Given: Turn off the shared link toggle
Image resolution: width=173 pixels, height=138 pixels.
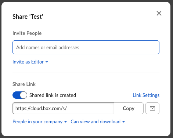Looking at the screenshot, I should click(x=20, y=95).
